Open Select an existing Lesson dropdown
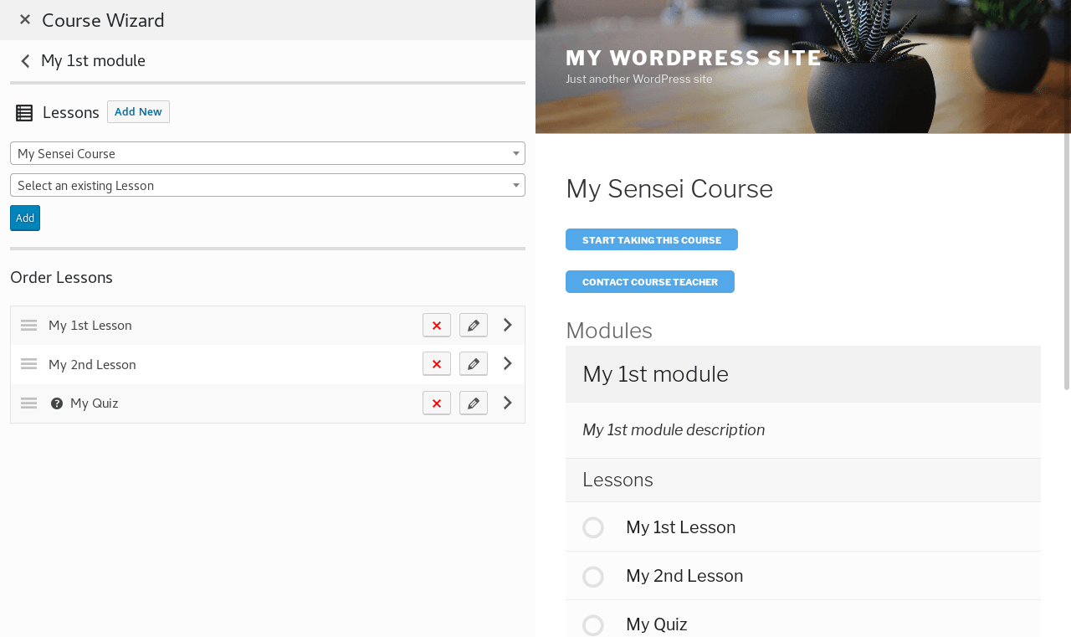 click(x=267, y=185)
